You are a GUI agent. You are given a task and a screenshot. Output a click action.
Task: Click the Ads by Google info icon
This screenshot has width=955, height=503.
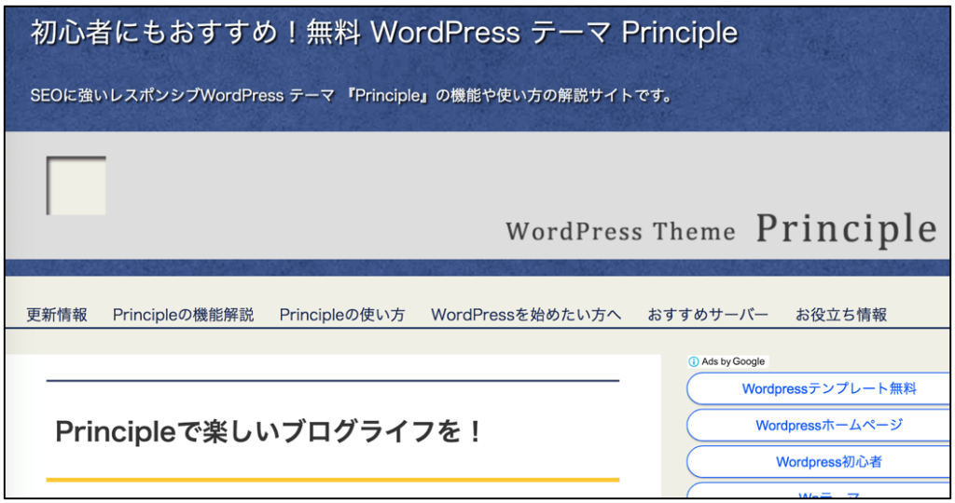pyautogui.click(x=693, y=362)
